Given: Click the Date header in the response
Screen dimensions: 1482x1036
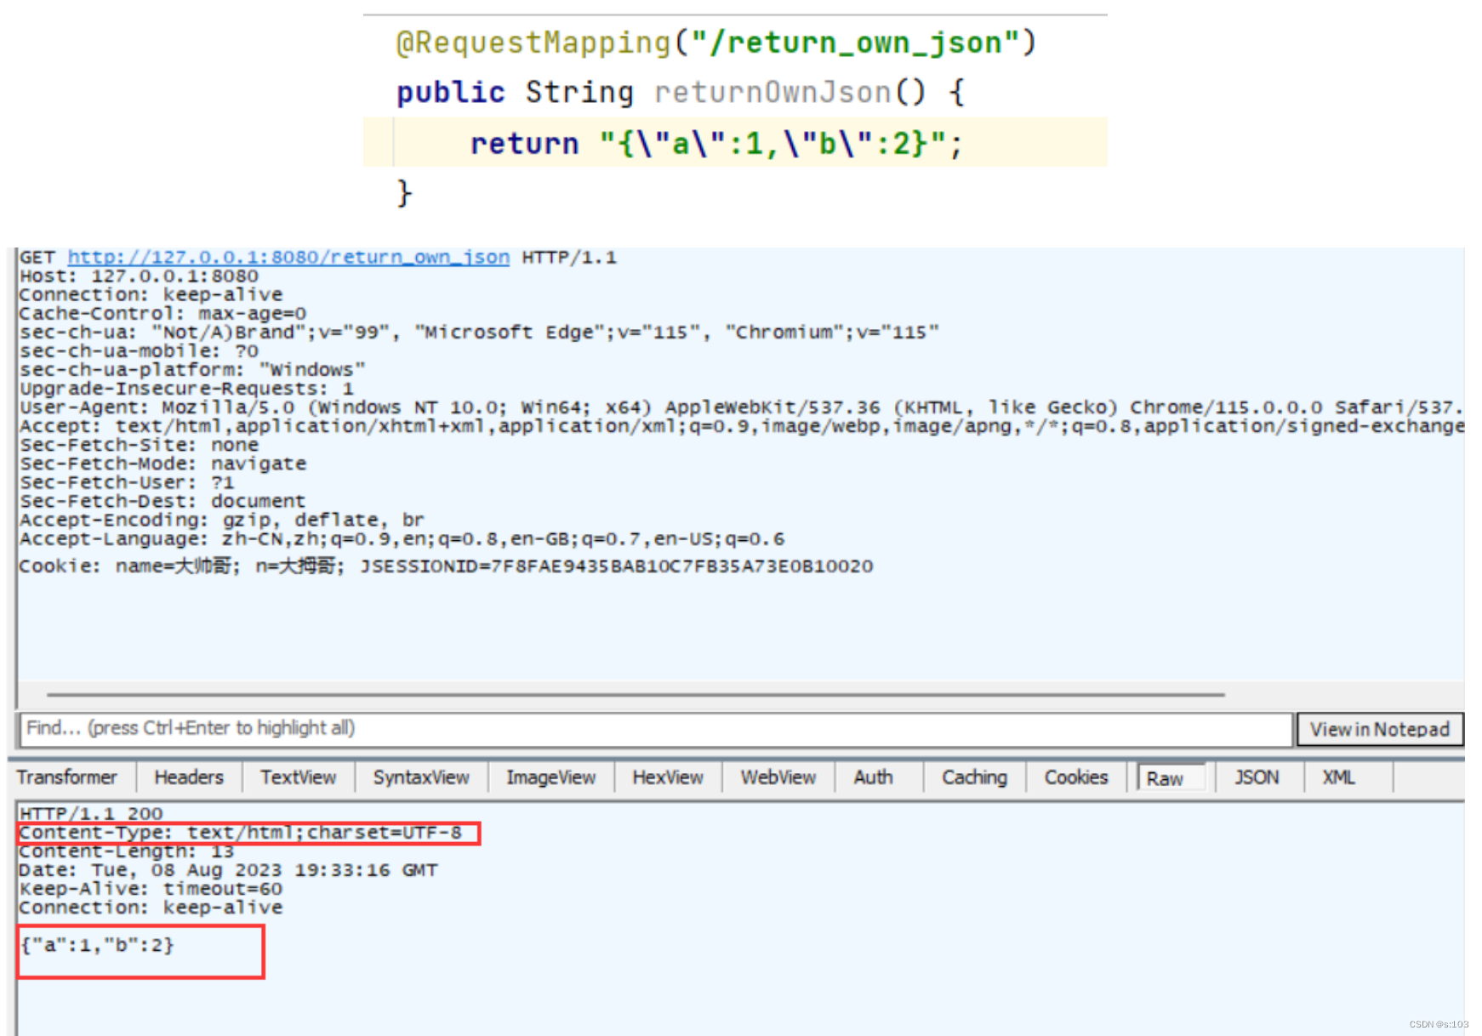Looking at the screenshot, I should tap(228, 870).
